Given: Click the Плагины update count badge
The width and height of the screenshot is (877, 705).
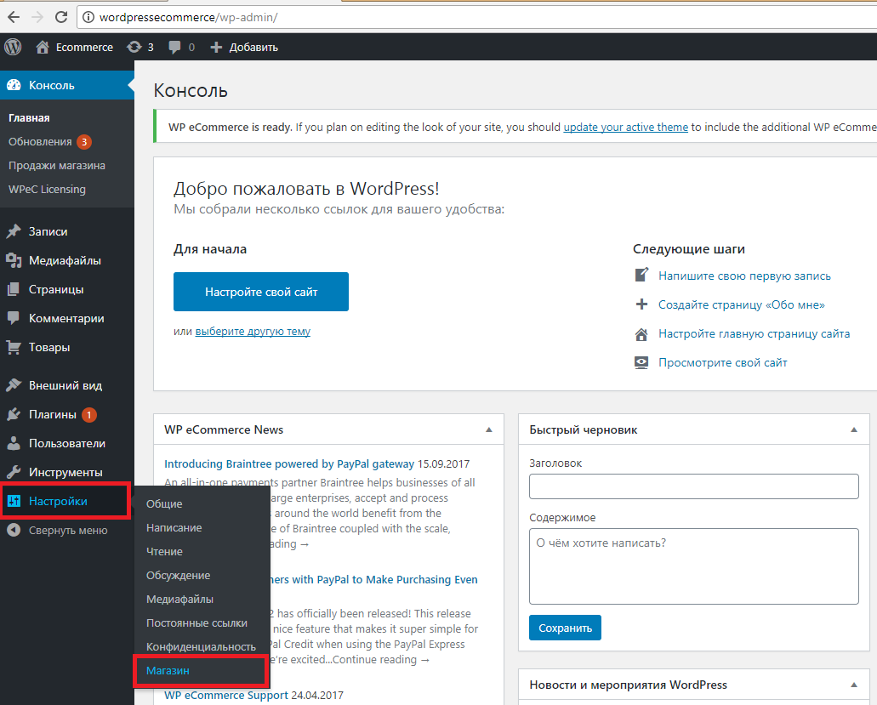Looking at the screenshot, I should point(89,415).
